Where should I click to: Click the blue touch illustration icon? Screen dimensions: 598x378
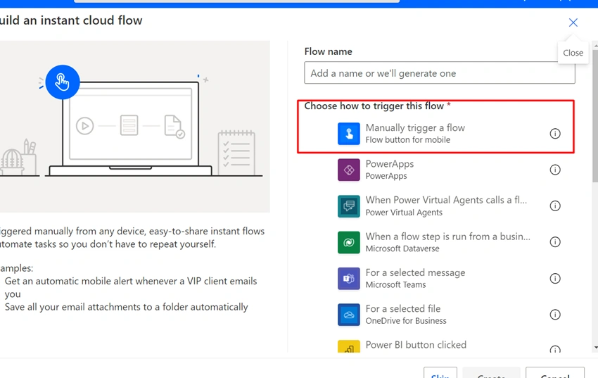(63, 82)
